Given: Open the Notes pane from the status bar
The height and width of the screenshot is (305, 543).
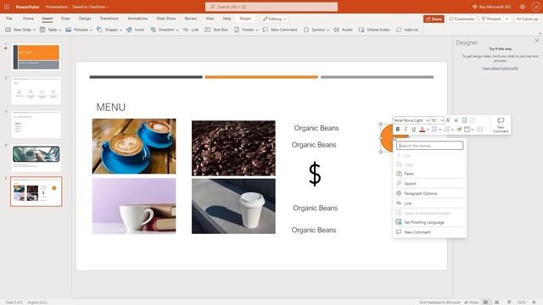Looking at the screenshot, I should coord(472,302).
